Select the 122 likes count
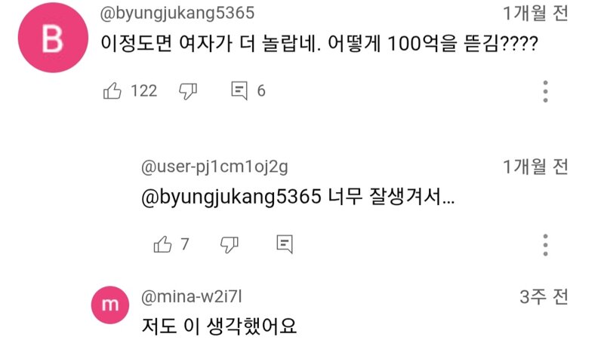The height and width of the screenshot is (343, 604). pos(143,91)
